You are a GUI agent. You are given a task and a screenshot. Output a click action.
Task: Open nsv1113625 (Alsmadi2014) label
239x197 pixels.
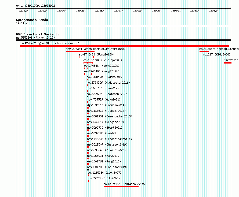coord(107,111)
